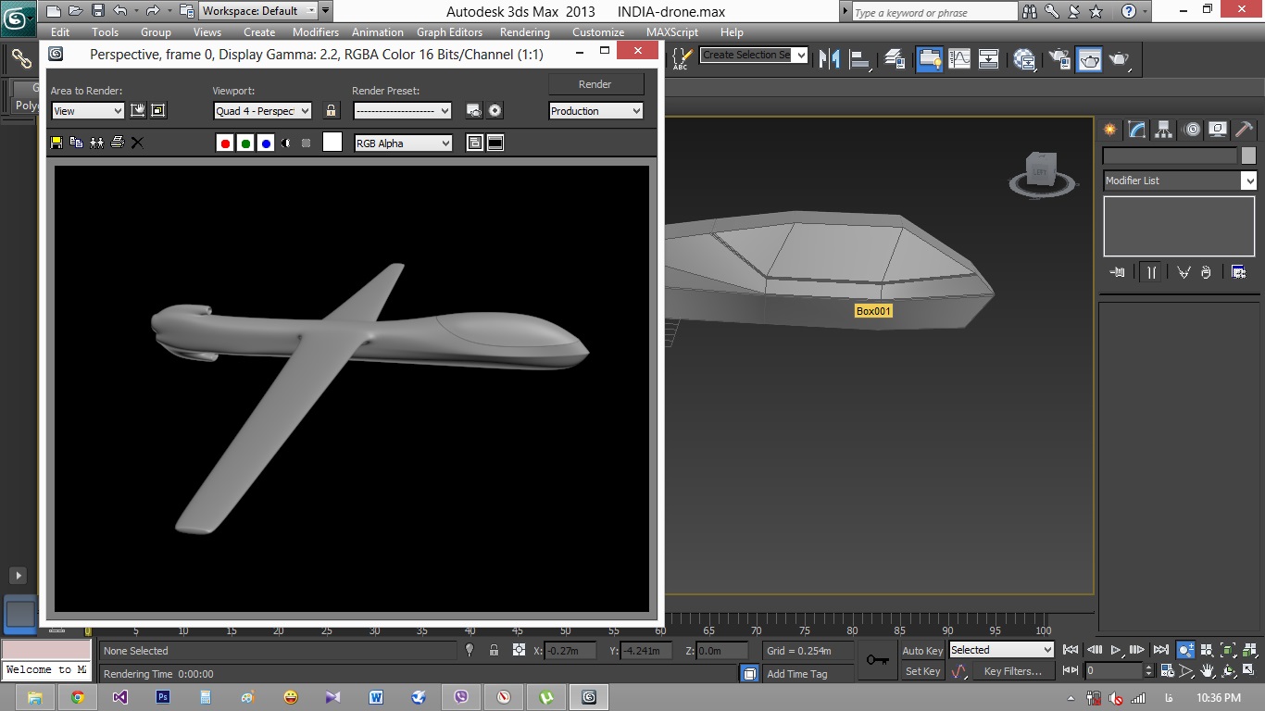Click the Set Key button
Image resolution: width=1265 pixels, height=711 pixels.
(x=923, y=671)
